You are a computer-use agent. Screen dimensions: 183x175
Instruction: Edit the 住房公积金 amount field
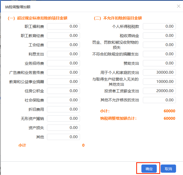click(x=63, y=91)
